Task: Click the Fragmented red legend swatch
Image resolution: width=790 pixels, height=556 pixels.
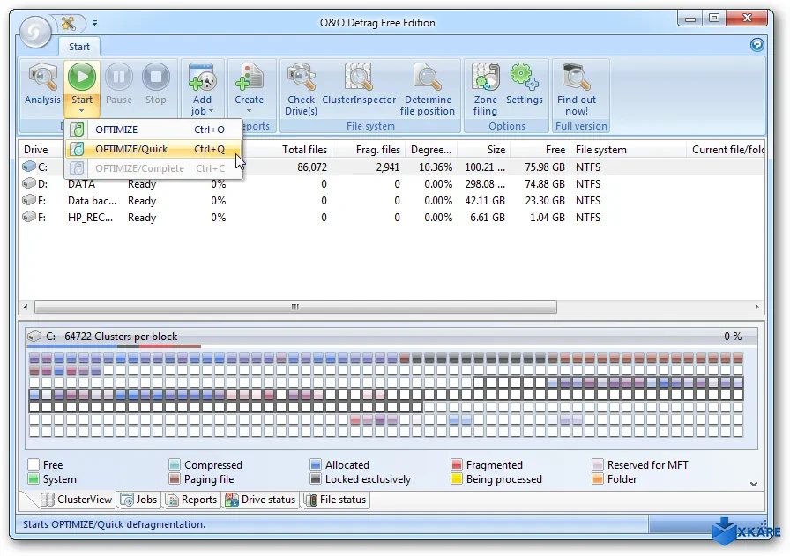Action: 457,464
